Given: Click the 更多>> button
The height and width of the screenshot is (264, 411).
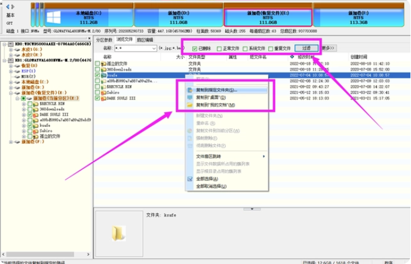Looking at the screenshot, I should pos(329,48).
